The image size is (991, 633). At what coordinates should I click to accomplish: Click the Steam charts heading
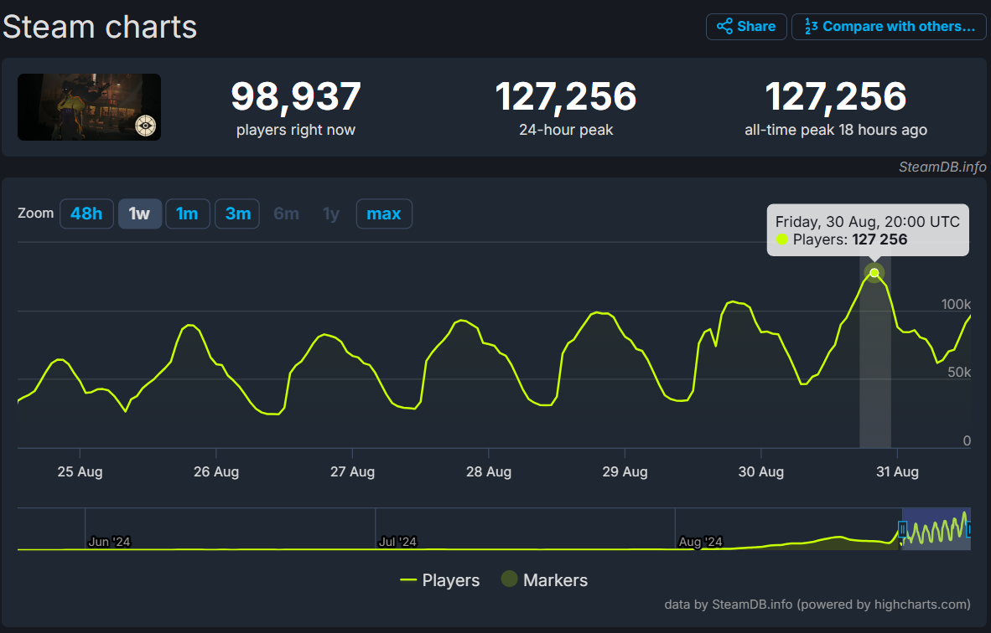coord(100,27)
